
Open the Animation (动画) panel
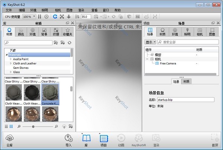(121, 140)
